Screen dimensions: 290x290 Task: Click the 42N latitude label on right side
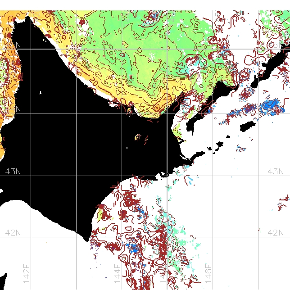coord(276,232)
